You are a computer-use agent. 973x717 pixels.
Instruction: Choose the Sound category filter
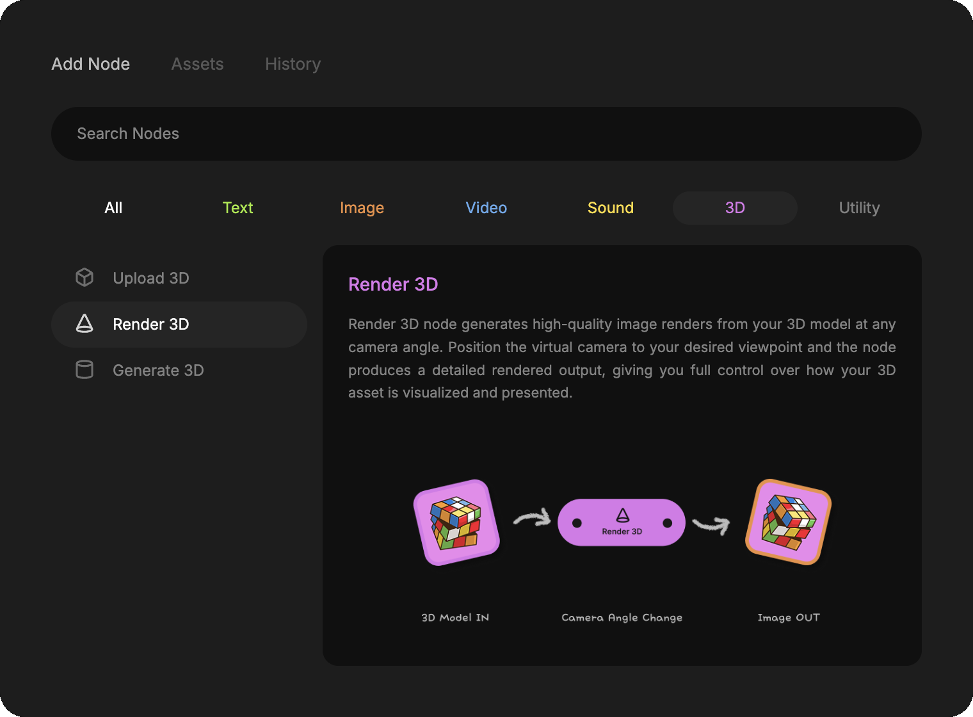[610, 208]
